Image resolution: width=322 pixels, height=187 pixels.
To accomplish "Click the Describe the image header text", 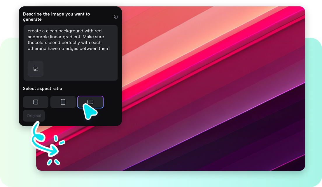I will coord(57,17).
